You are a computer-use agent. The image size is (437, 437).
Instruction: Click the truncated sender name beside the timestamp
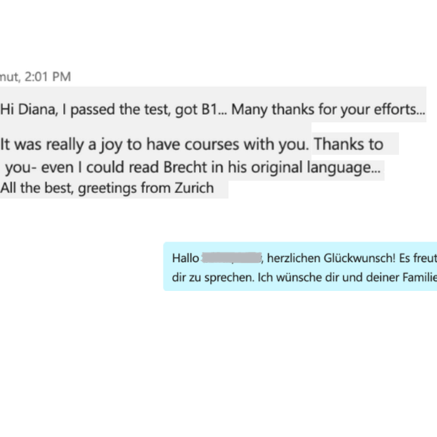coord(9,77)
